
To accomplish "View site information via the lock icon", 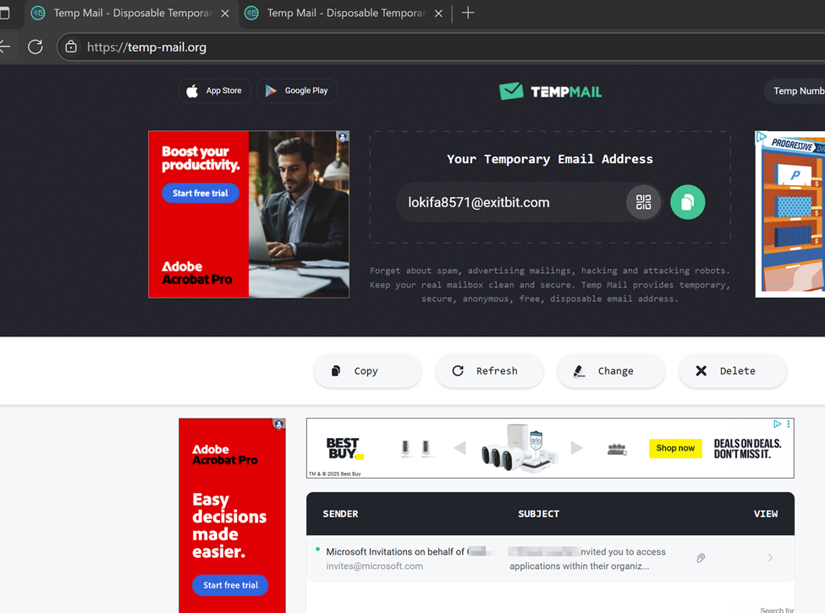I will coord(71,47).
